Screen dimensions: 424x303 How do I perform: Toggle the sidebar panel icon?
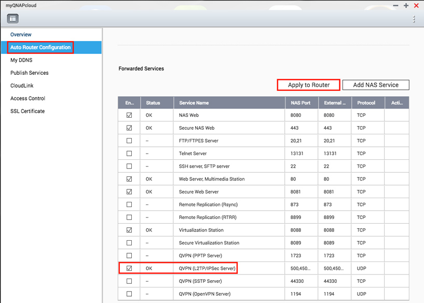coord(12,19)
